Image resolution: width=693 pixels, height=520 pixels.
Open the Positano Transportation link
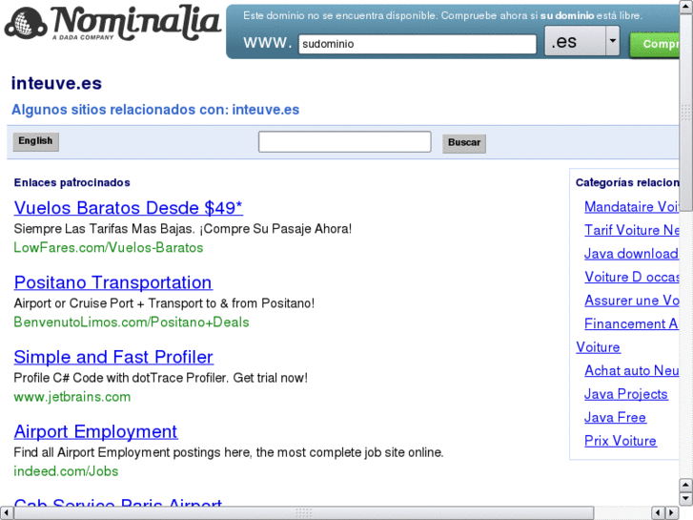click(113, 282)
